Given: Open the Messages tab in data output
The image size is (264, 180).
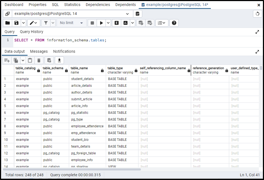Looking at the screenshot, I should pyautogui.click(x=39, y=51).
